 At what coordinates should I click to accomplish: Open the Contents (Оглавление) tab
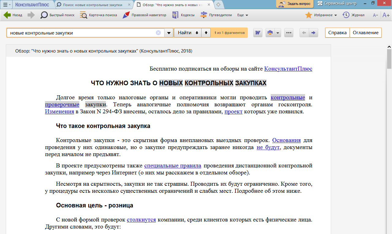click(x=365, y=33)
